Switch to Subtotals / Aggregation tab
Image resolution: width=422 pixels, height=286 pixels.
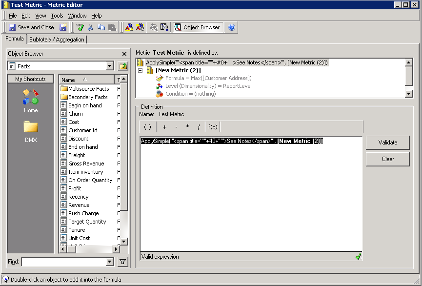click(x=57, y=40)
